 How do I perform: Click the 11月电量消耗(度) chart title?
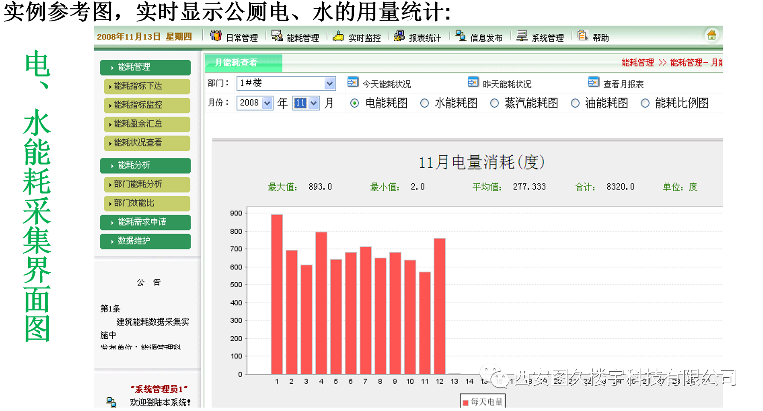pos(481,162)
